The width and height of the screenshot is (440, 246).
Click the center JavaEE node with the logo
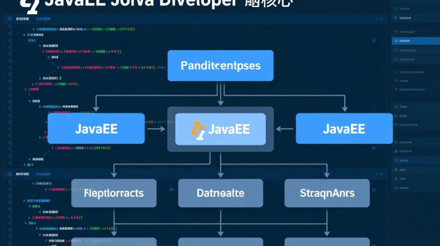pos(220,129)
